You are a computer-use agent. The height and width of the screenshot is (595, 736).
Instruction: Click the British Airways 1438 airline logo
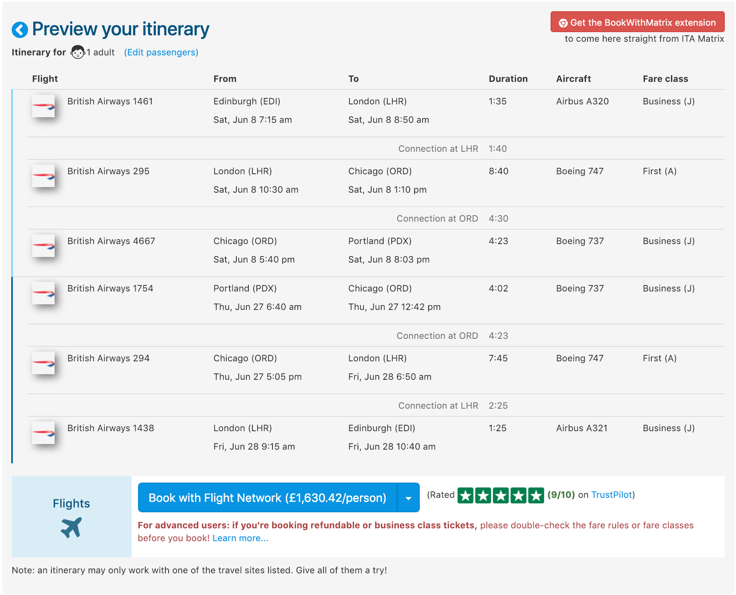pos(43,433)
